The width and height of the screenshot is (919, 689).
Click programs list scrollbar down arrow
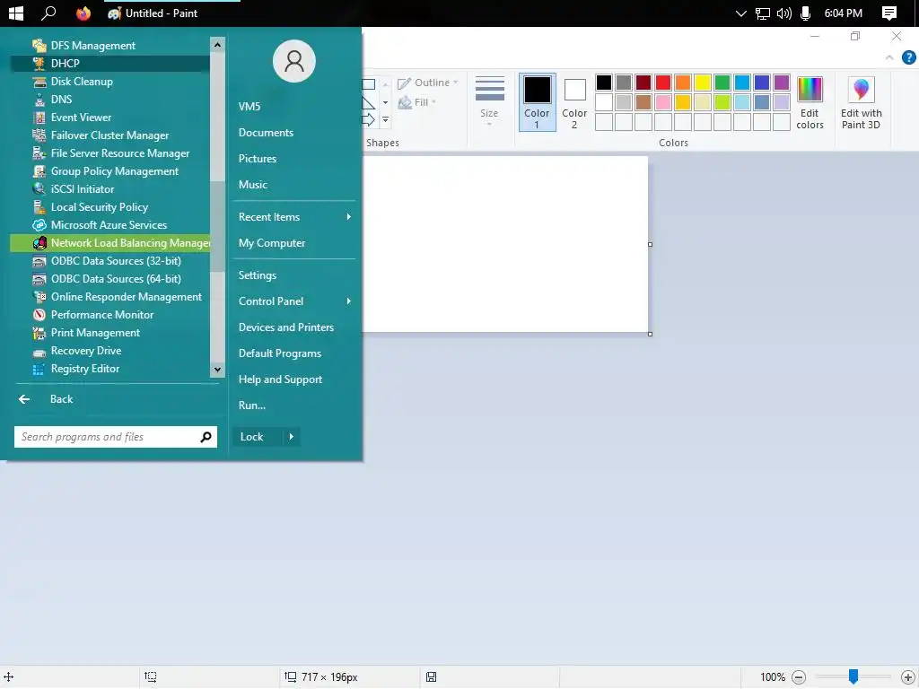217,370
